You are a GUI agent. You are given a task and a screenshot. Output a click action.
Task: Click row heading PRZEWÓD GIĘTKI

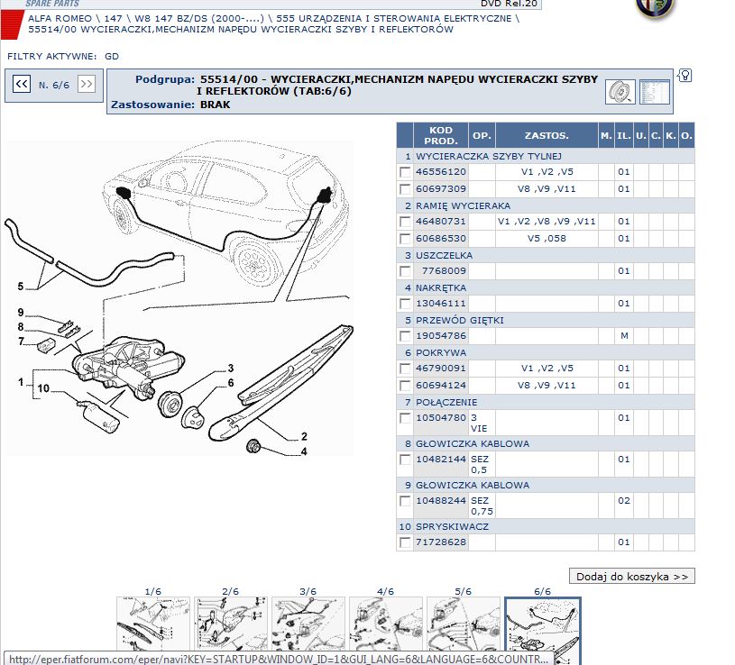pos(459,320)
